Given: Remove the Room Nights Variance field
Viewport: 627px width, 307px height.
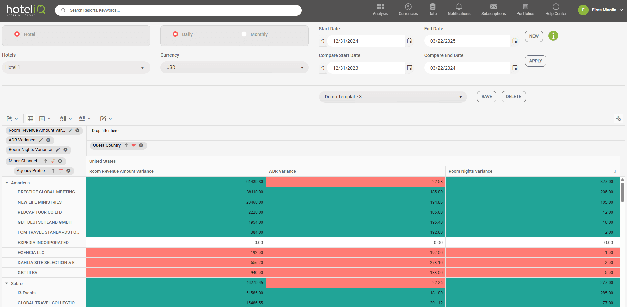Looking at the screenshot, I should tap(65, 150).
